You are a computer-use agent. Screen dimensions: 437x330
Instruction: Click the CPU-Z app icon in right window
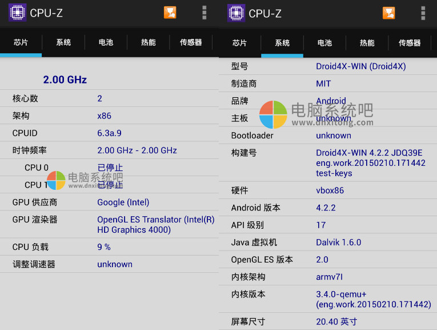236,13
